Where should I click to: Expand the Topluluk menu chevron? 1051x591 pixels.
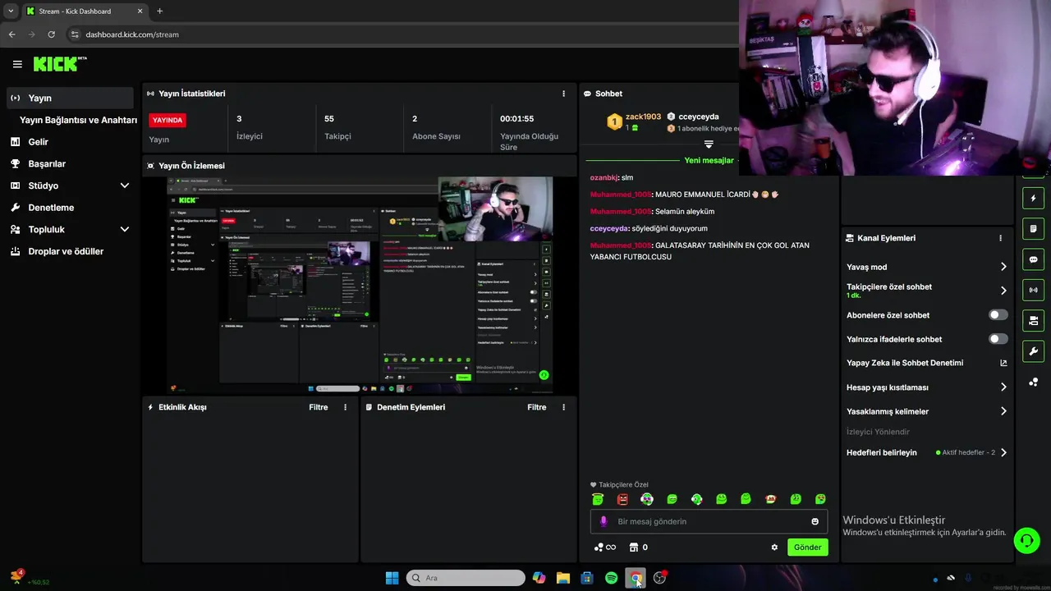click(125, 230)
